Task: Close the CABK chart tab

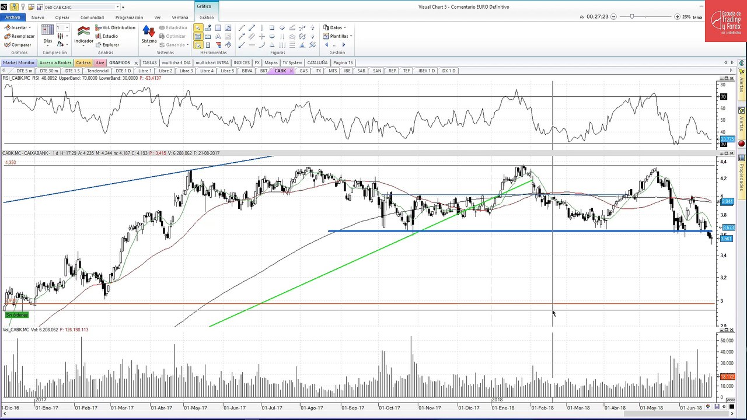Action: [x=291, y=71]
